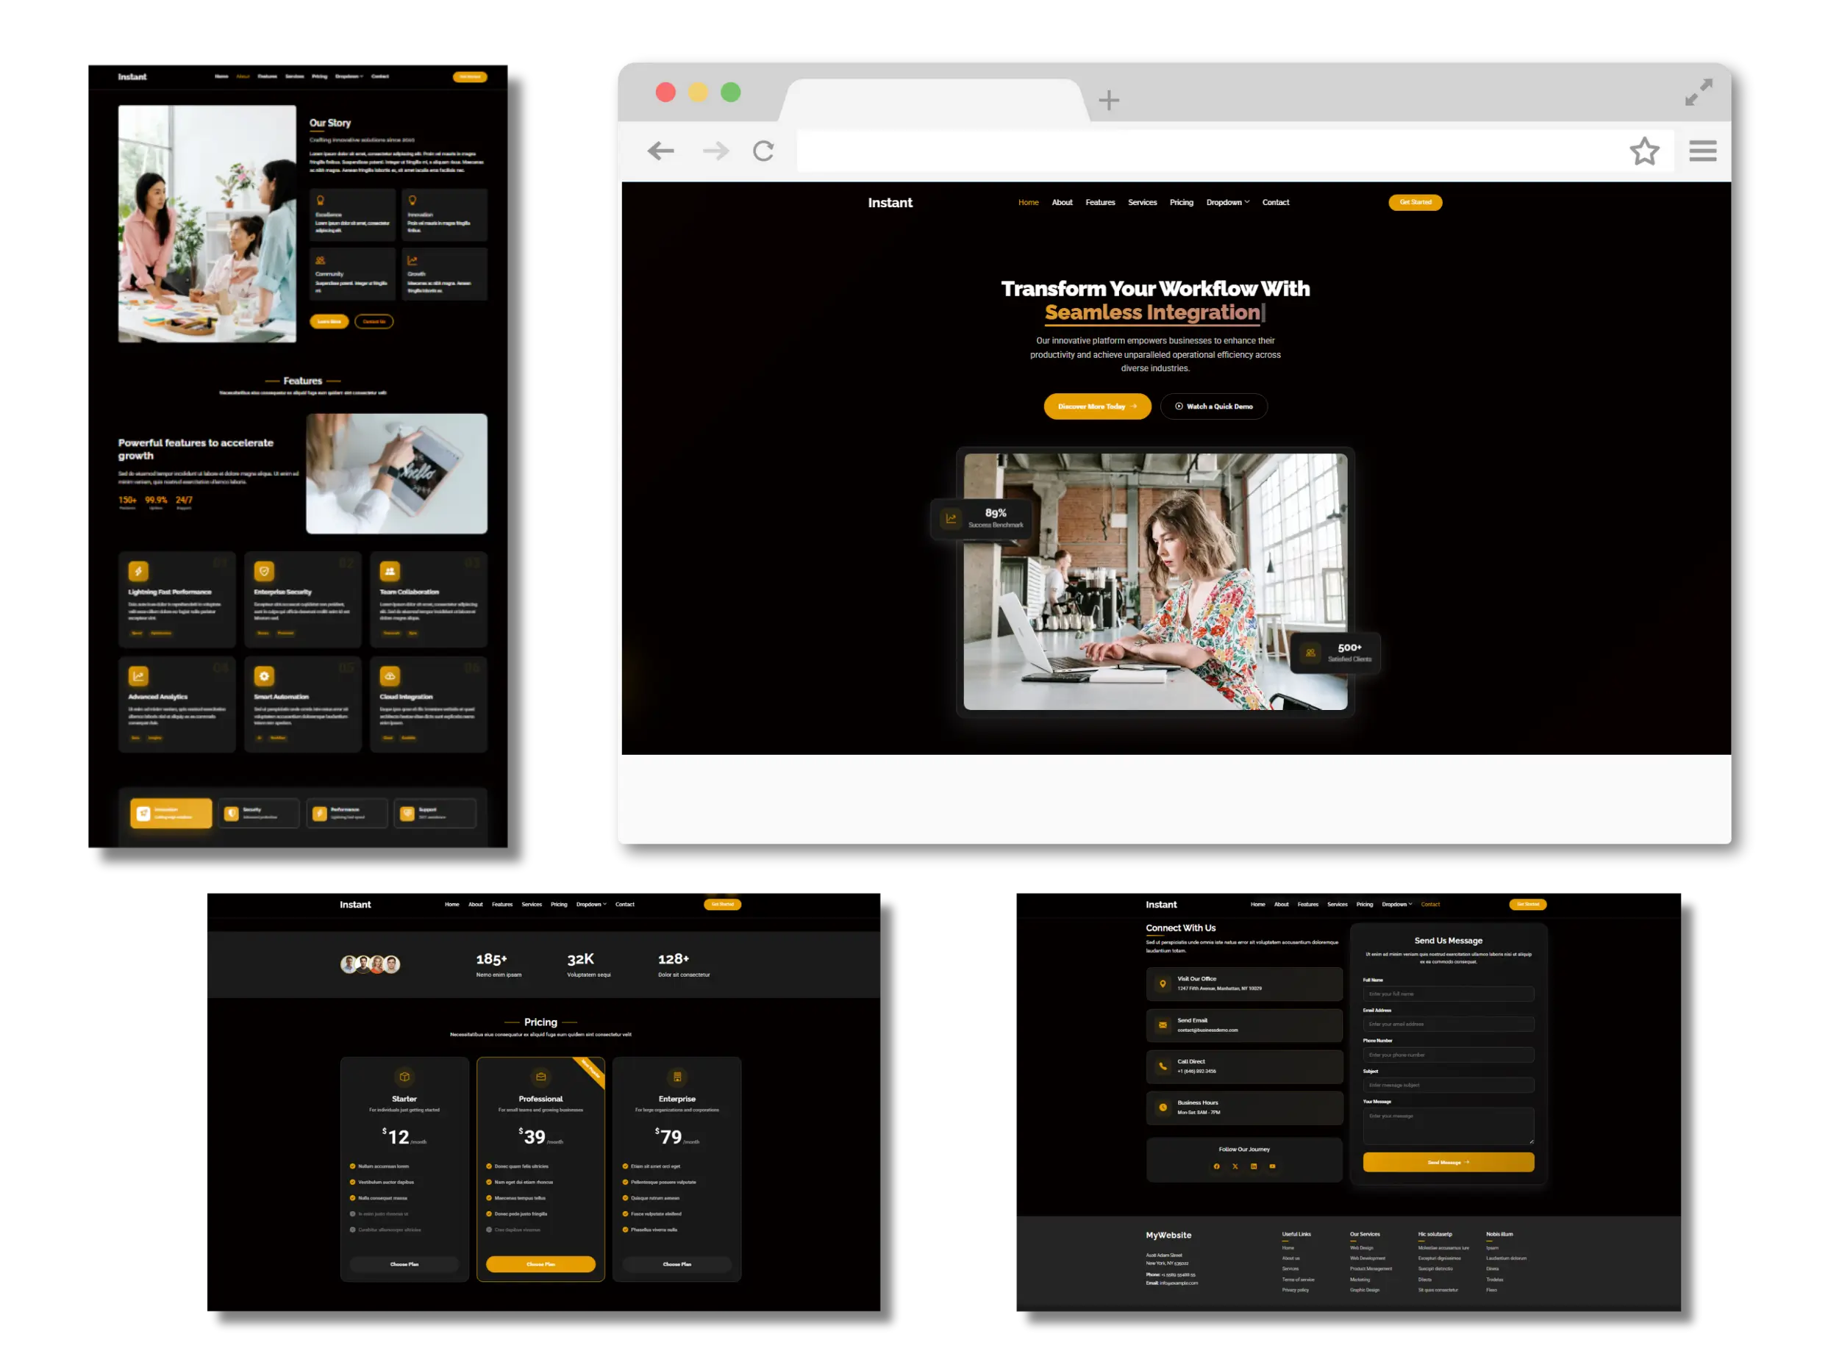Click the Full Name input field
1828x1370 pixels.
pyautogui.click(x=1448, y=994)
